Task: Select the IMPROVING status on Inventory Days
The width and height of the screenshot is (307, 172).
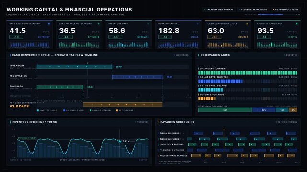Action: (x=143, y=37)
